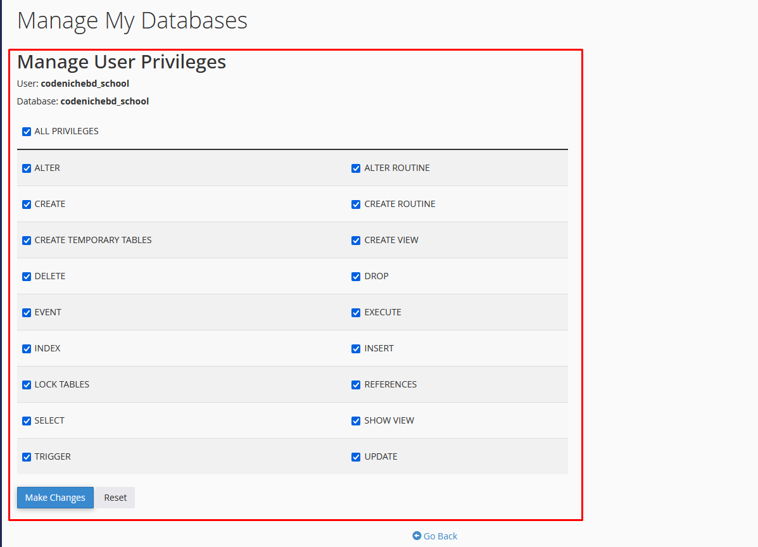The image size is (758, 547).
Task: Click the Reset button
Action: 115,498
